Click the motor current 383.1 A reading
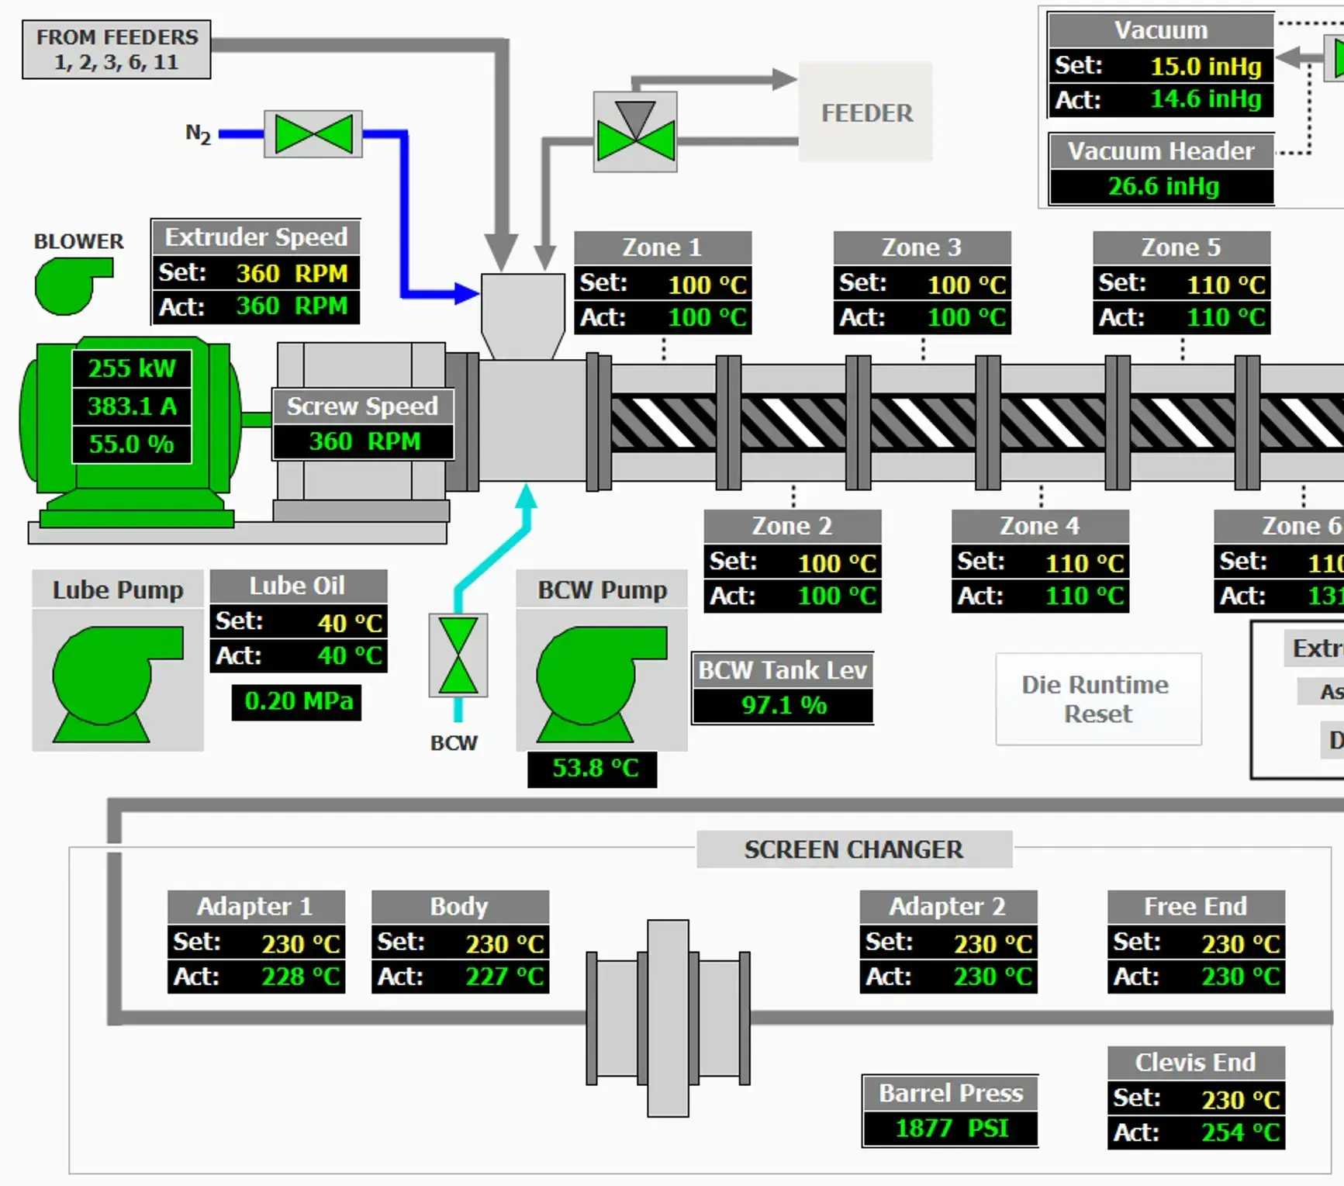 [132, 406]
